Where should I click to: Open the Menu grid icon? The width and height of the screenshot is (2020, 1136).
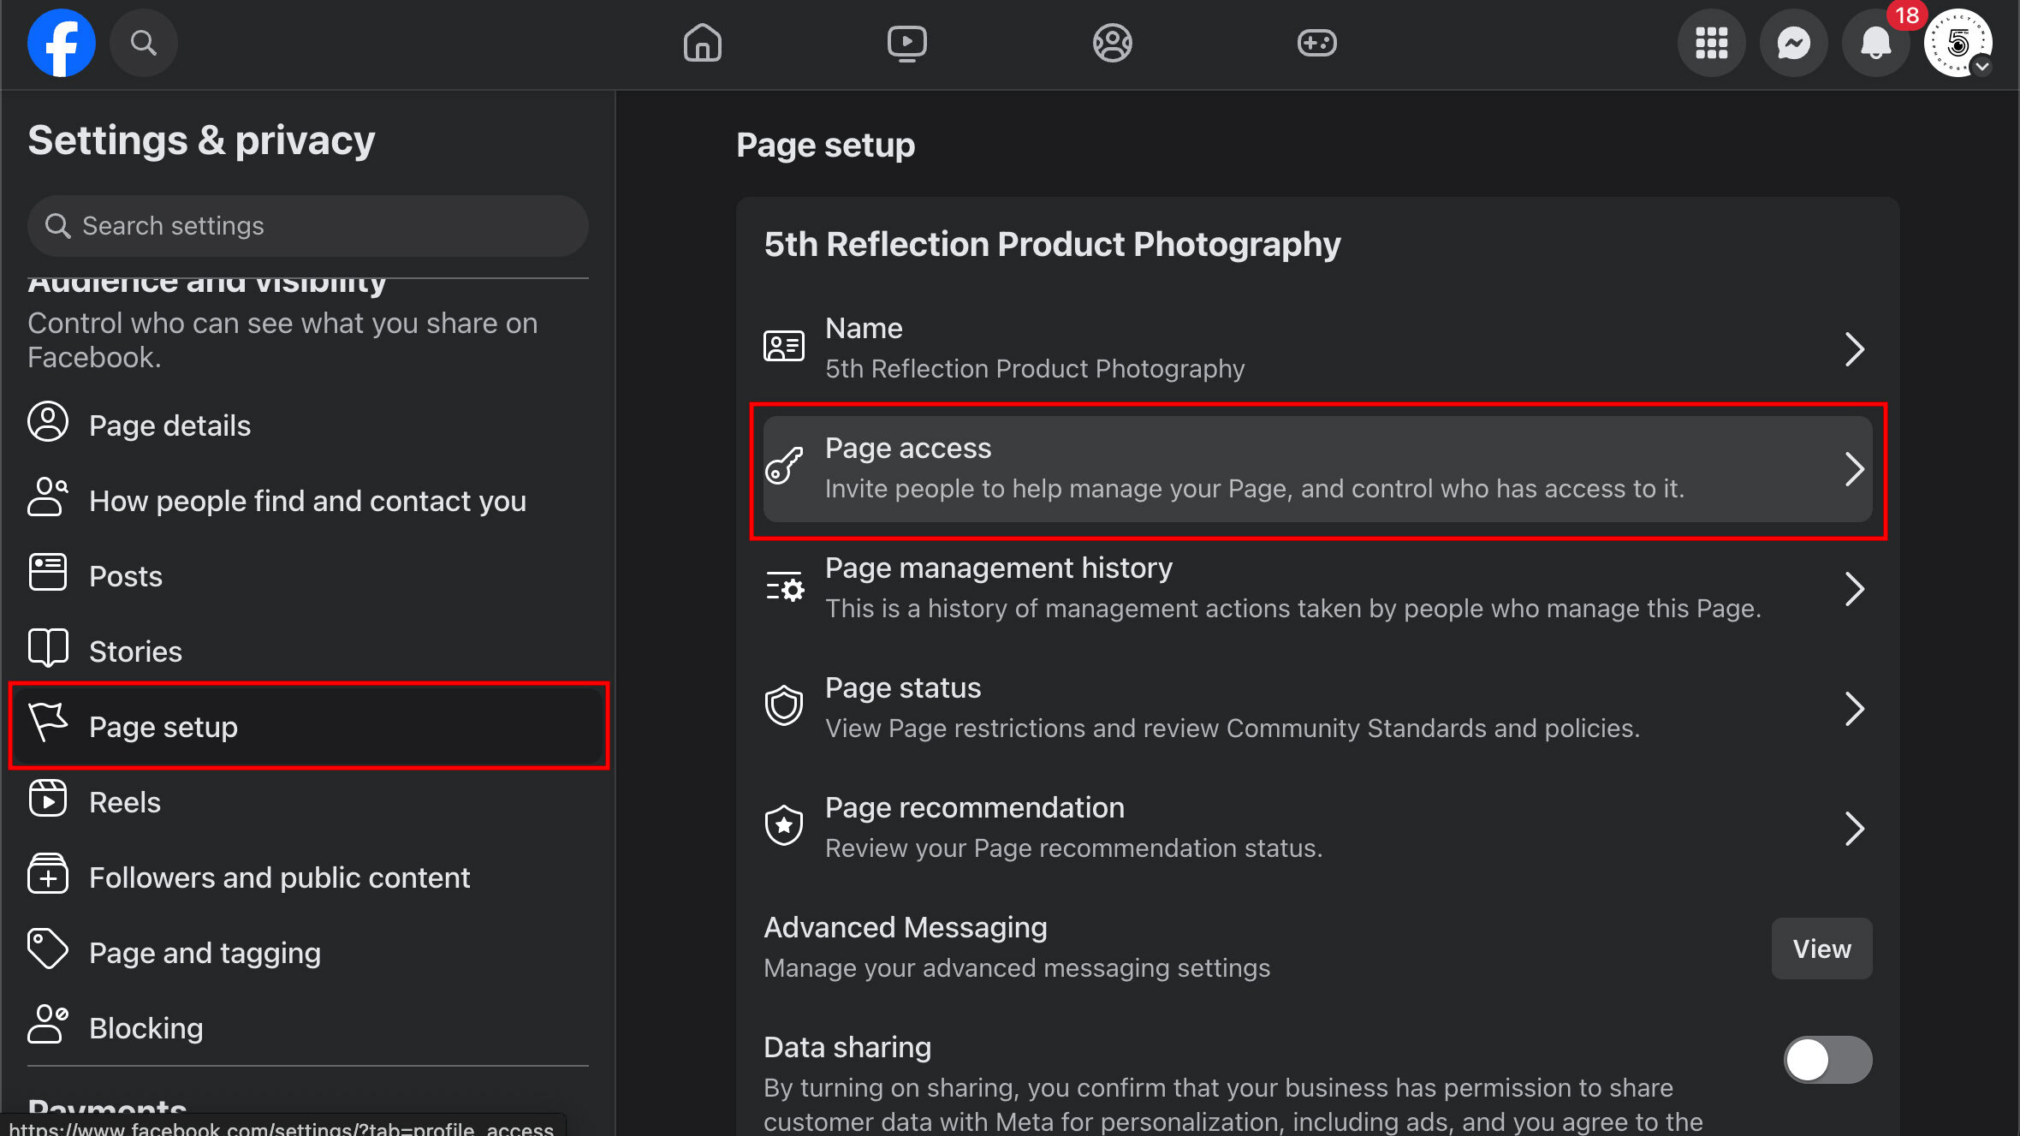point(1711,43)
